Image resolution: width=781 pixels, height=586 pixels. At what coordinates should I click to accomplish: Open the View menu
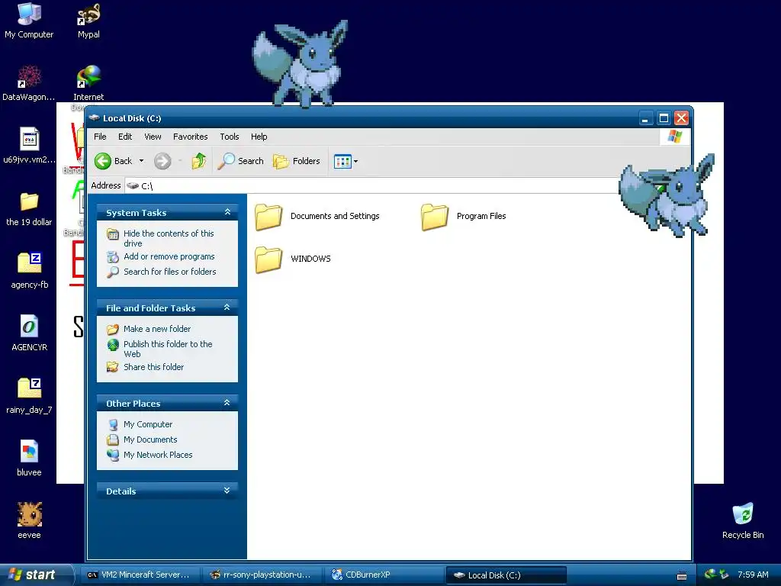point(153,137)
